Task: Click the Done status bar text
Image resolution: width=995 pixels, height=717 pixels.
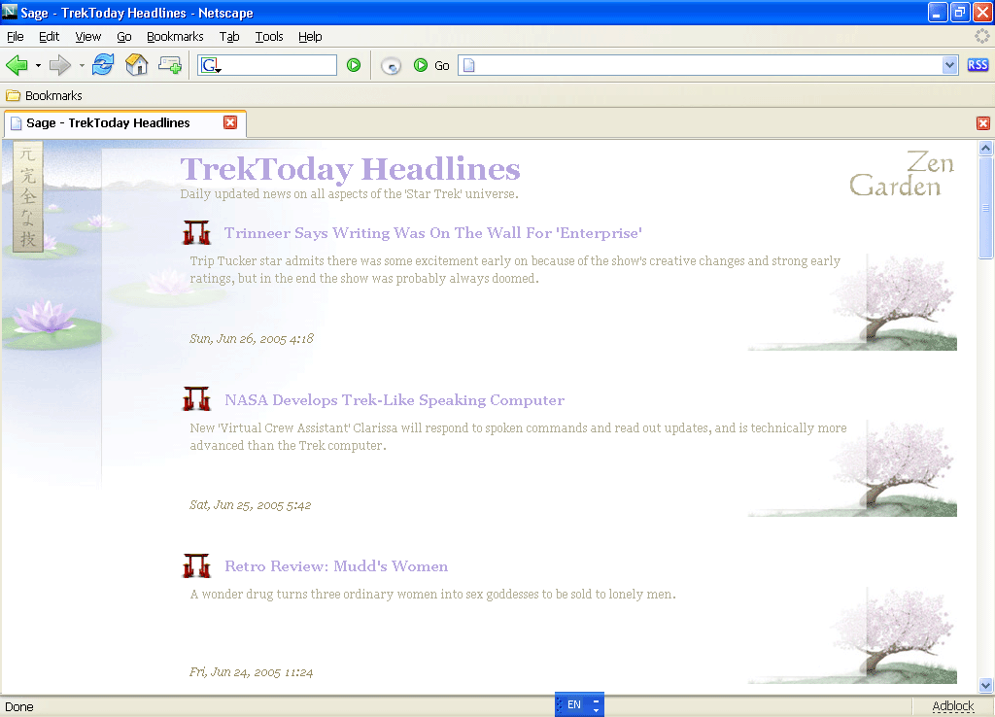Action: point(19,707)
